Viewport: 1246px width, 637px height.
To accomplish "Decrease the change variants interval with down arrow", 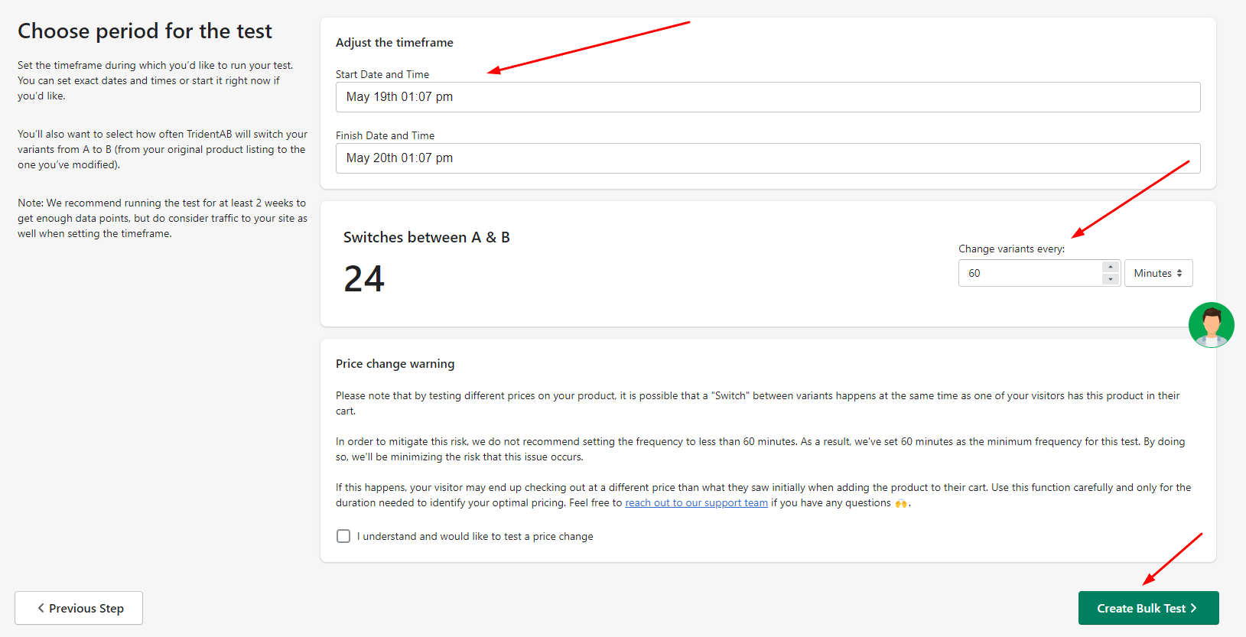I will tap(1111, 279).
